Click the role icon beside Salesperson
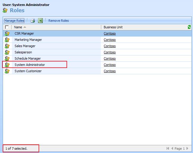 coord(7,52)
